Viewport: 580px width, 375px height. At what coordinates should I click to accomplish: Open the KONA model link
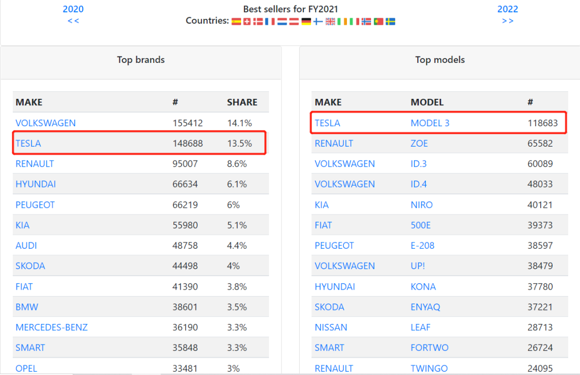pos(423,286)
